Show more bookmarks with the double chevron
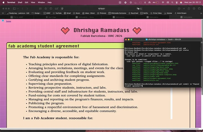 tap(201, 13)
